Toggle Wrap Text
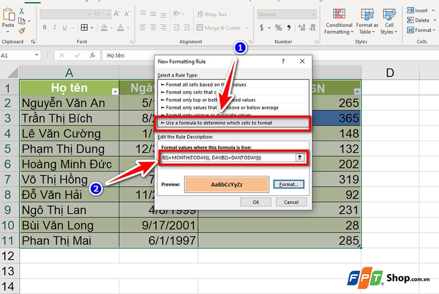The width and height of the screenshot is (439, 294). (212, 14)
